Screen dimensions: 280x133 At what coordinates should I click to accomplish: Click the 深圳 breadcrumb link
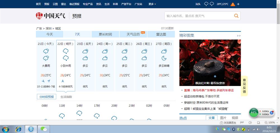tap(48, 28)
